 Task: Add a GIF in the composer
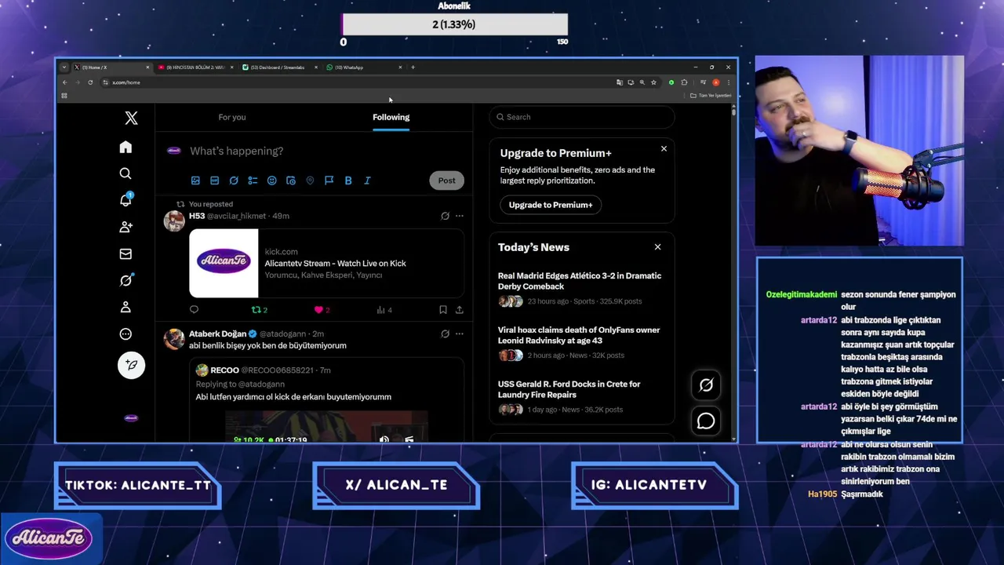click(214, 180)
